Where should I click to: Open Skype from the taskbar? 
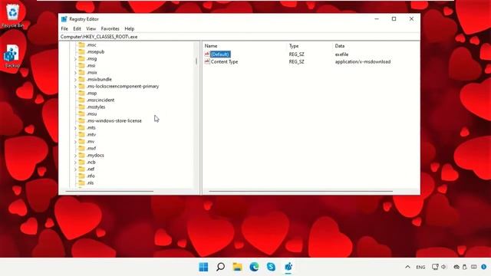[271, 267]
